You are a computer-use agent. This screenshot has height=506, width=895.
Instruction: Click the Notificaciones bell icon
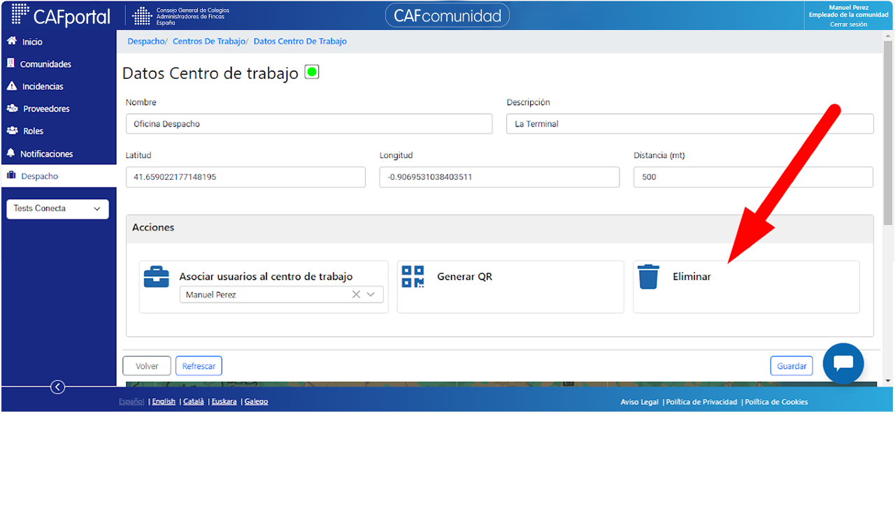pos(10,153)
